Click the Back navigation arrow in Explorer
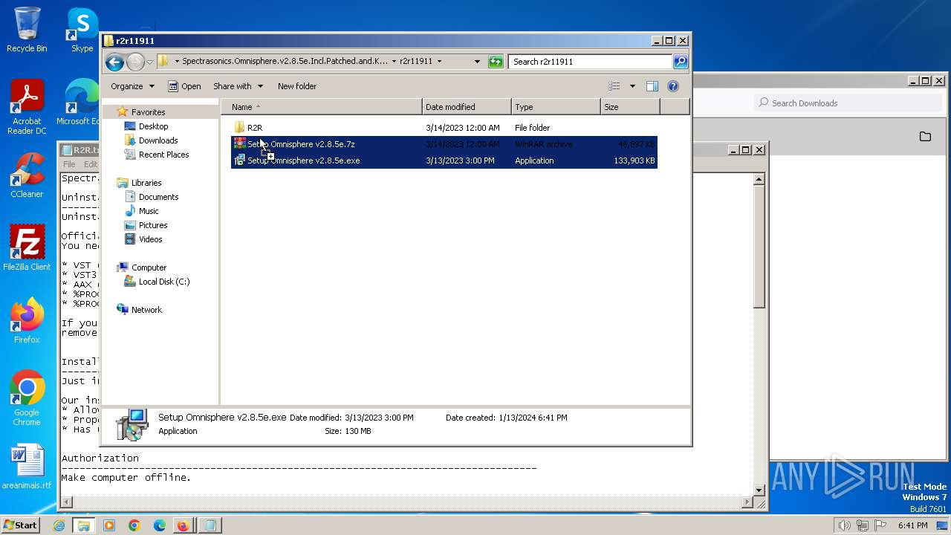 point(114,62)
